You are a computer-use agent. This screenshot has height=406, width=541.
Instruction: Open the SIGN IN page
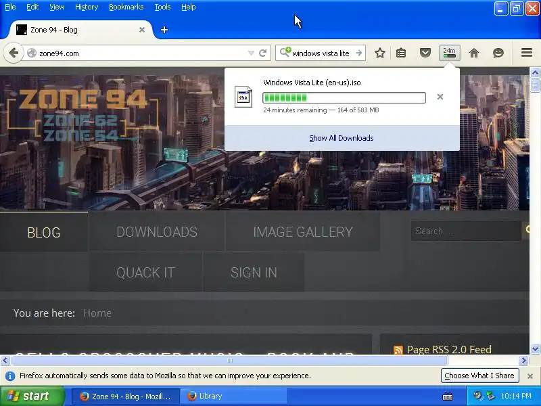254,273
